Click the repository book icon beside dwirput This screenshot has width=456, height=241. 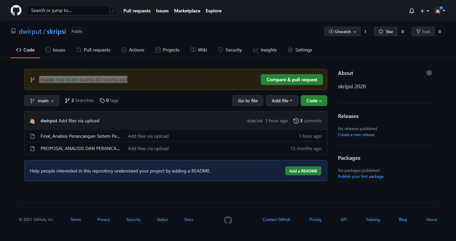(13, 31)
